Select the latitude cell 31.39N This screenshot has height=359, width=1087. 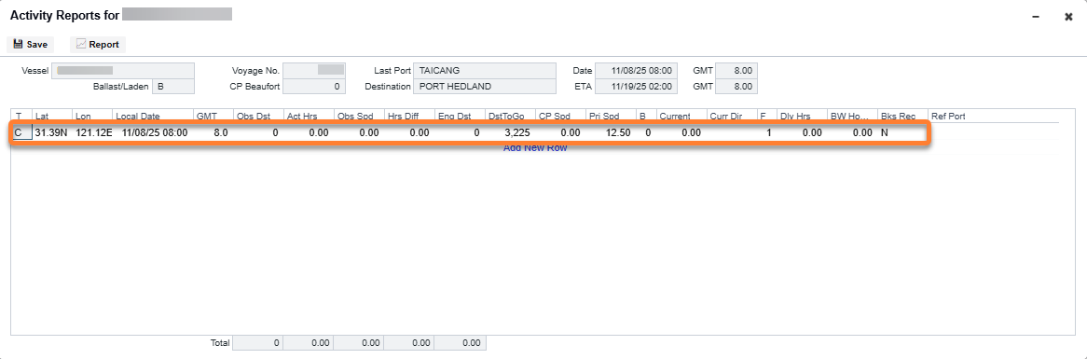point(52,132)
